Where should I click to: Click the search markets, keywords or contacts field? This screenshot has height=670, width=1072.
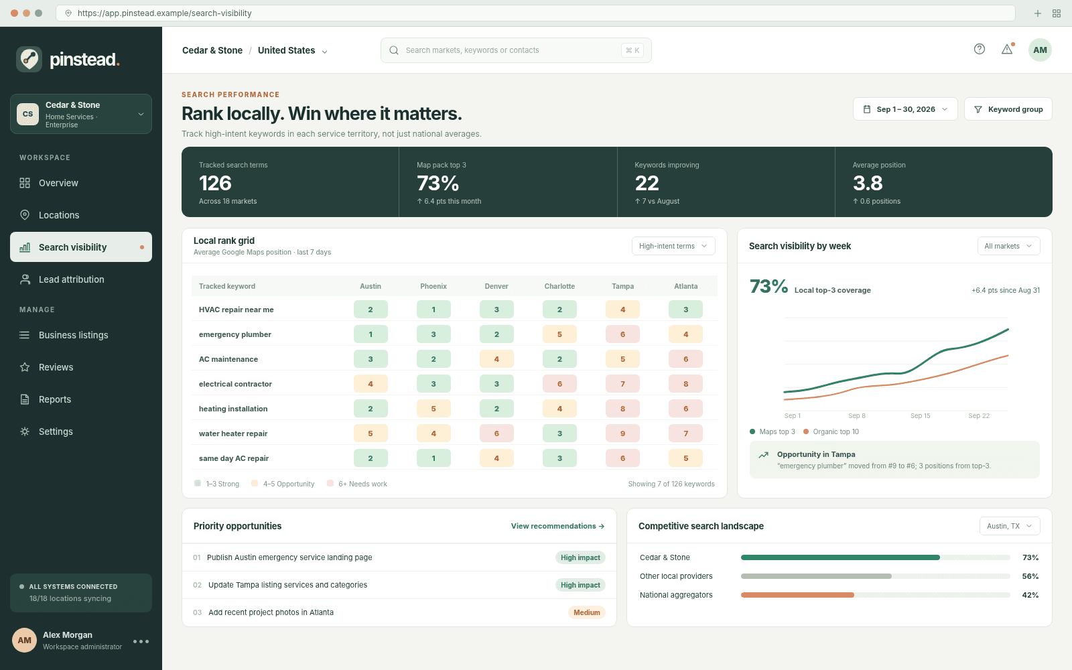(x=516, y=50)
